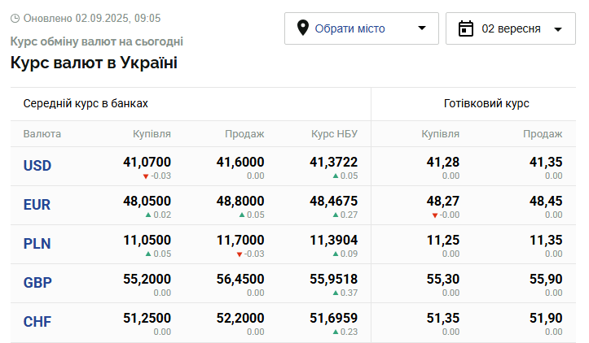589x343 pixels.
Task: Click the calendar icon
Action: (466, 28)
